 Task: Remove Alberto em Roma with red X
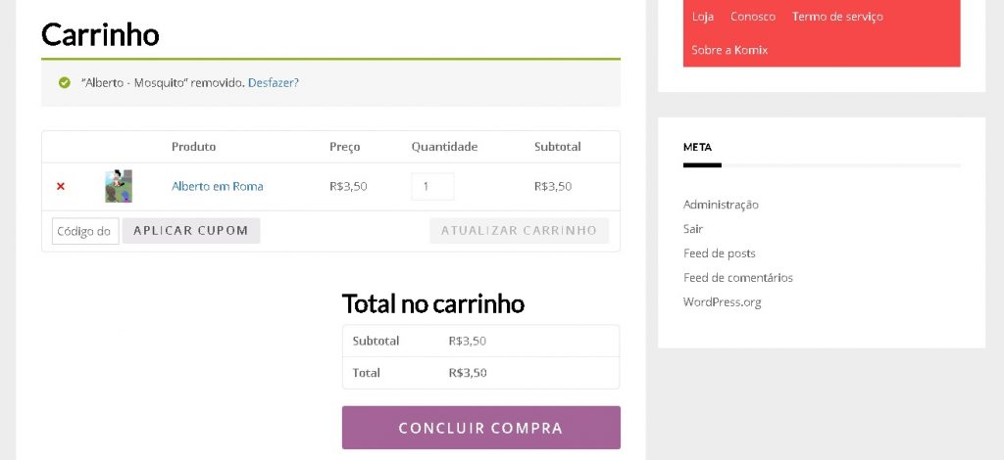tap(61, 186)
